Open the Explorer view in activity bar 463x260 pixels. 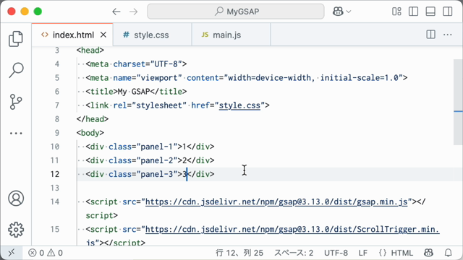point(16,38)
